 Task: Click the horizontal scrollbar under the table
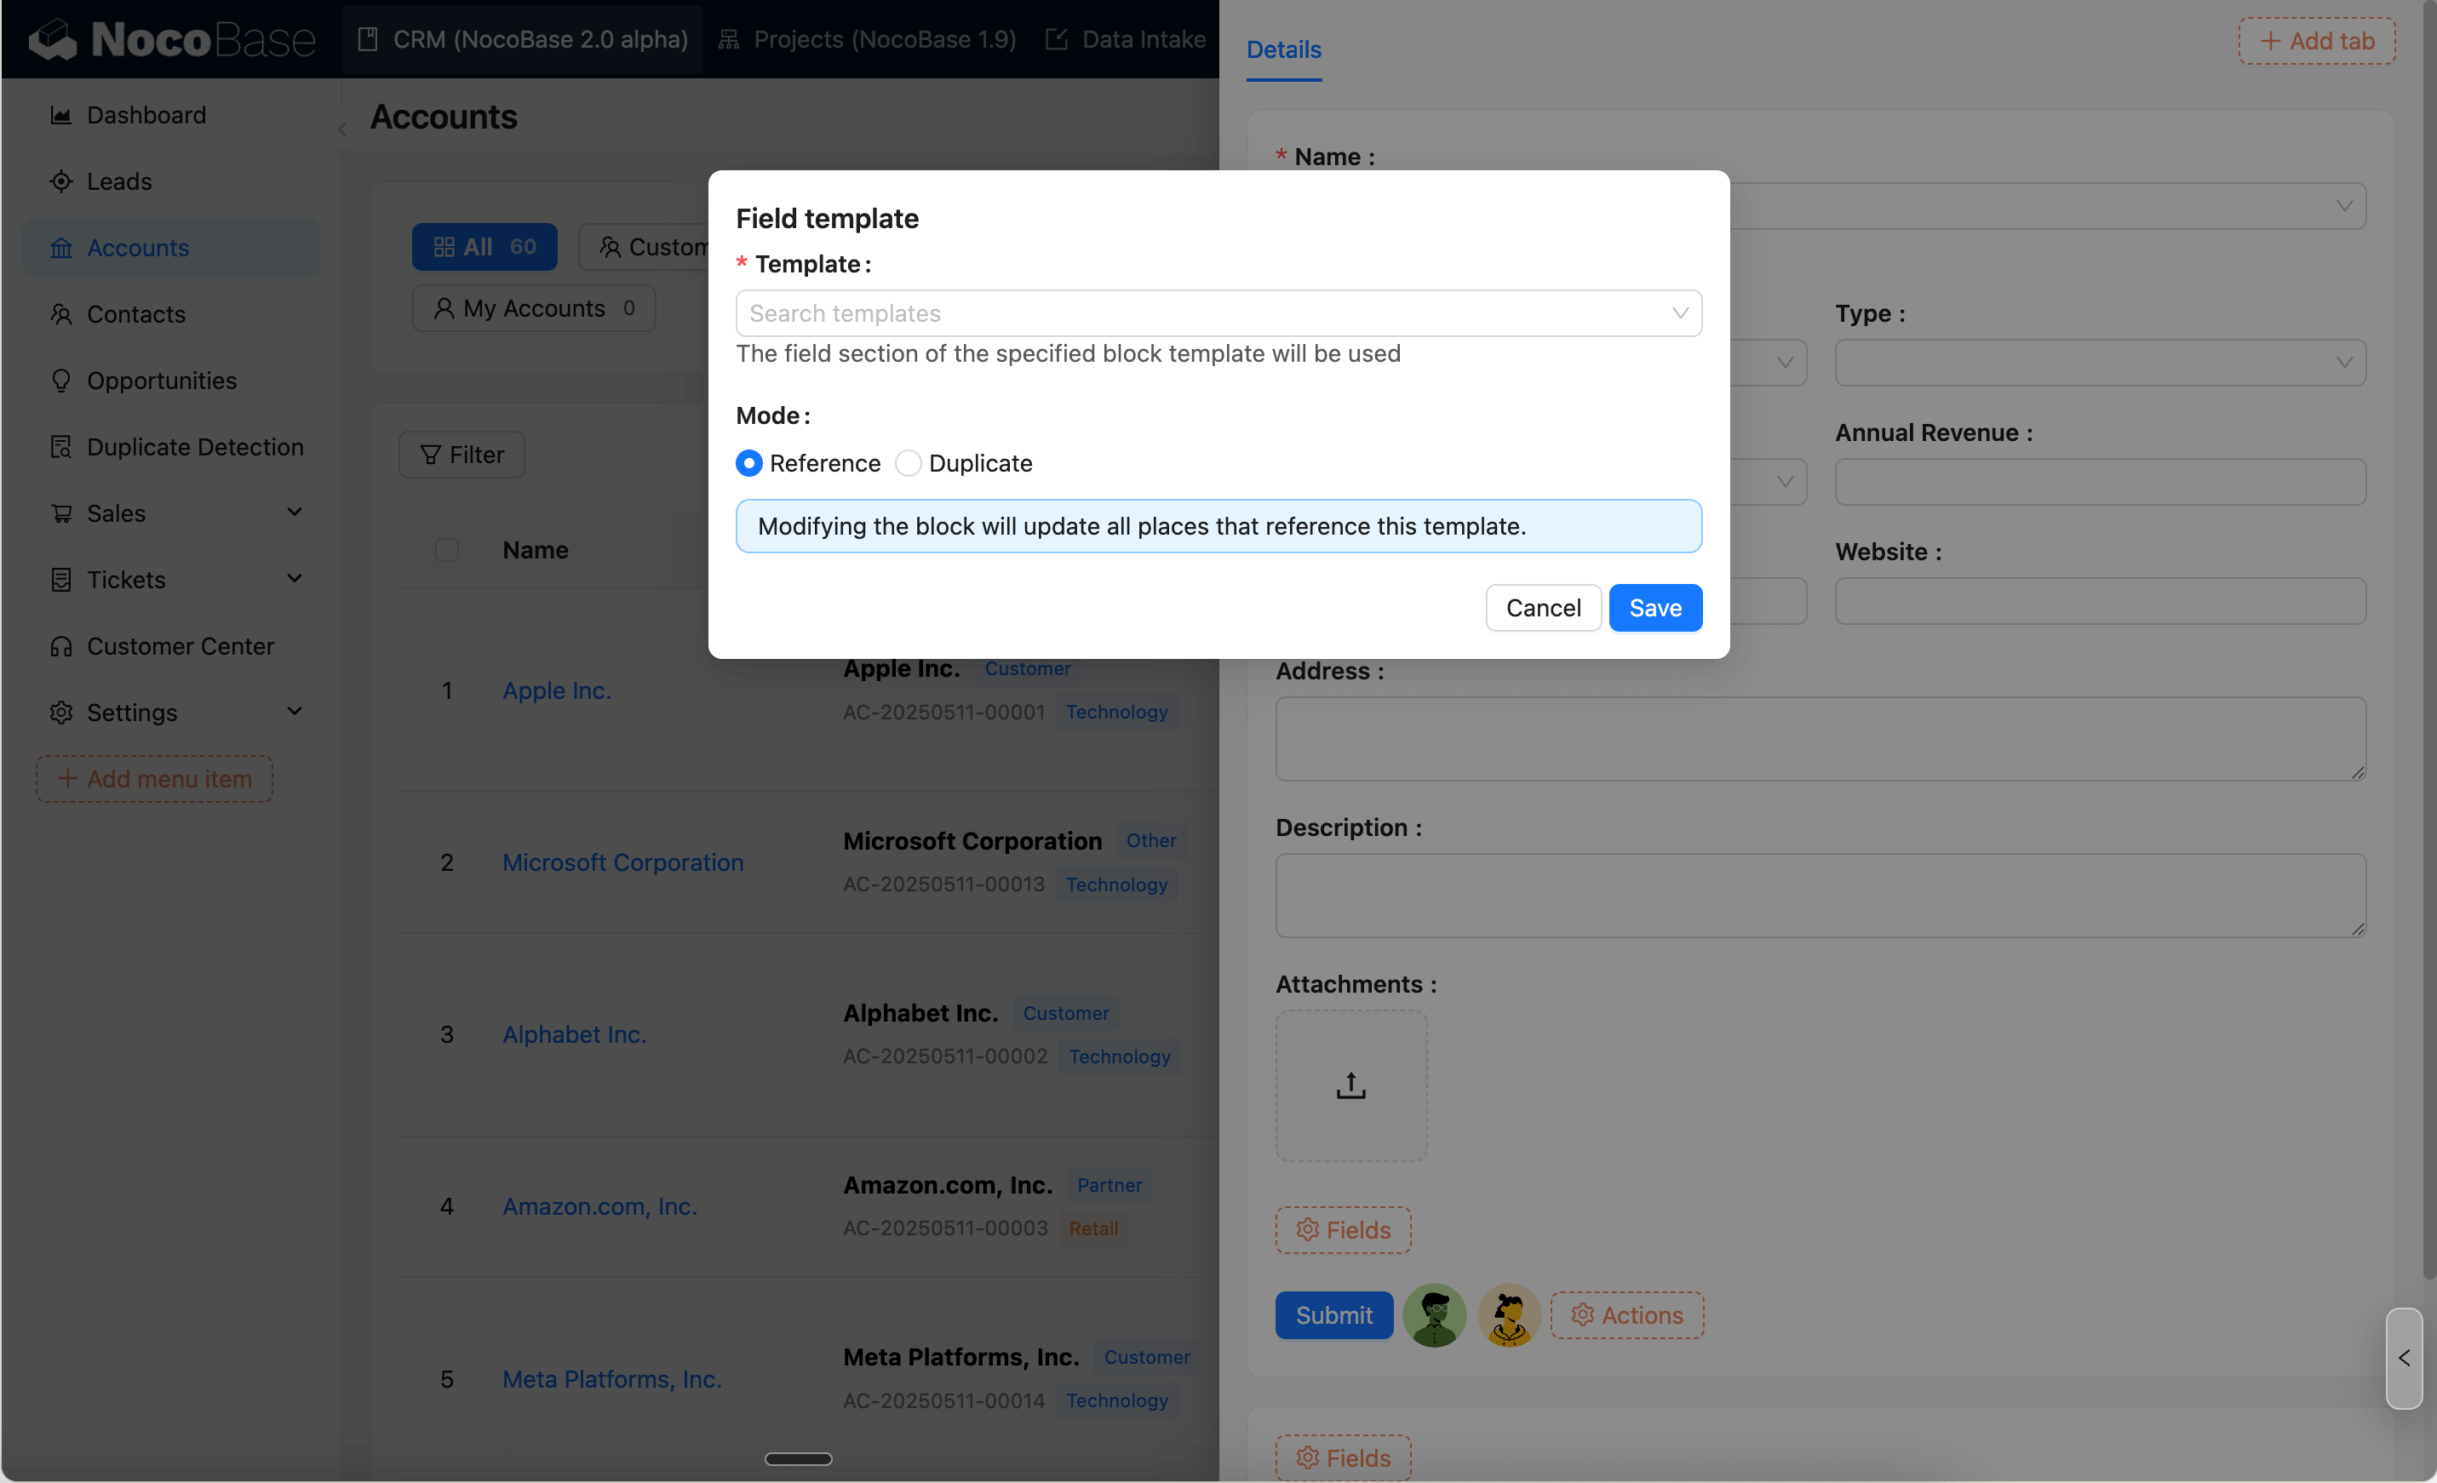pos(798,1458)
